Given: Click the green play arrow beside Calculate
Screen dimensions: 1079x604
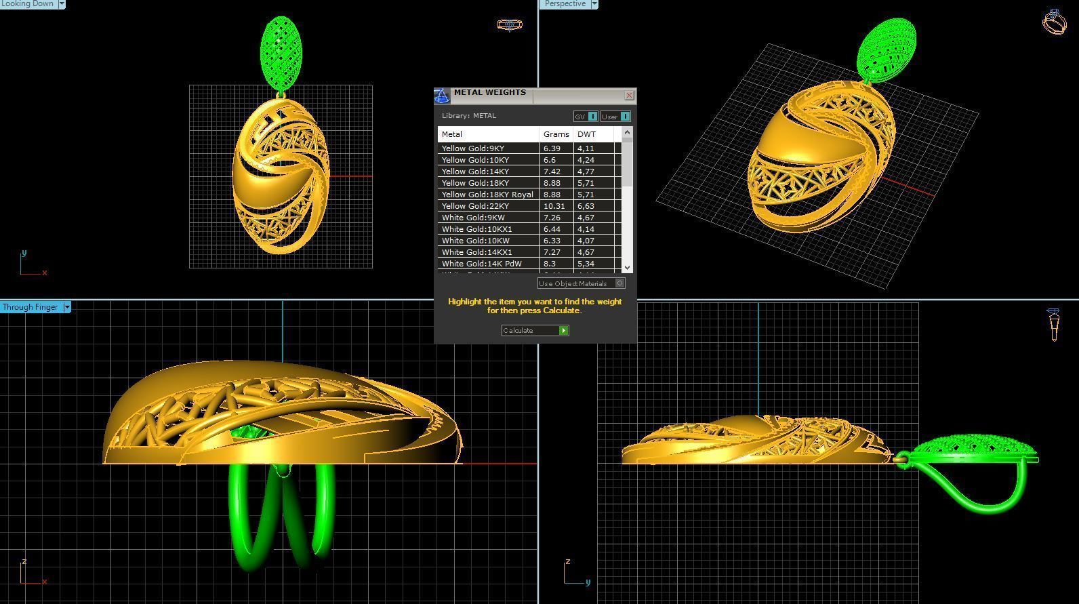Looking at the screenshot, I should pyautogui.click(x=563, y=330).
